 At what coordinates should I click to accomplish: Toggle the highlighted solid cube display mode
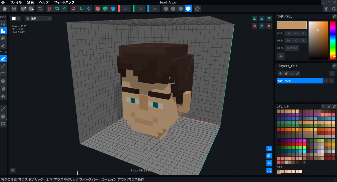click(x=188, y=9)
